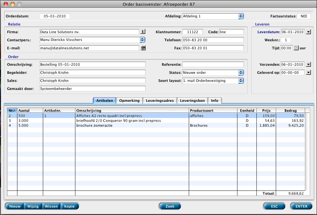The height and width of the screenshot is (215, 317).
Task: Sort by the Nr. column header
Action: pos(12,111)
